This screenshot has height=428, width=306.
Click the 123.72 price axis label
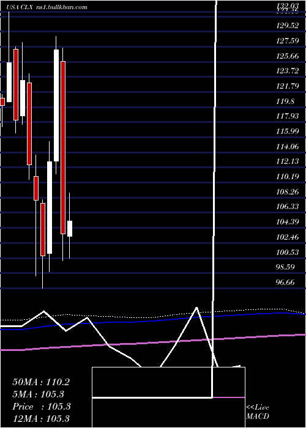288,71
